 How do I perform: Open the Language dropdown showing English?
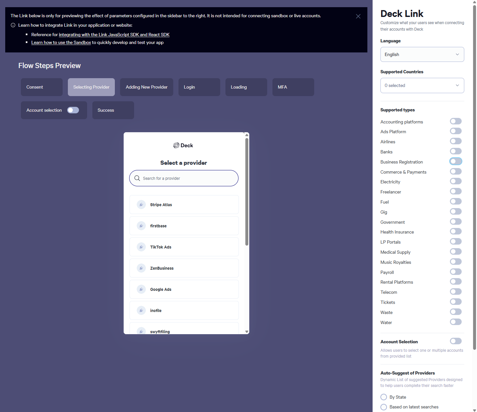[x=422, y=54]
